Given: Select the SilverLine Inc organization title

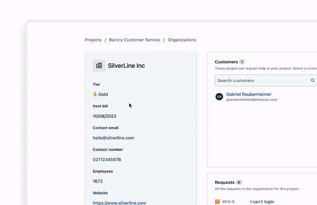Looking at the screenshot, I should pos(126,65).
